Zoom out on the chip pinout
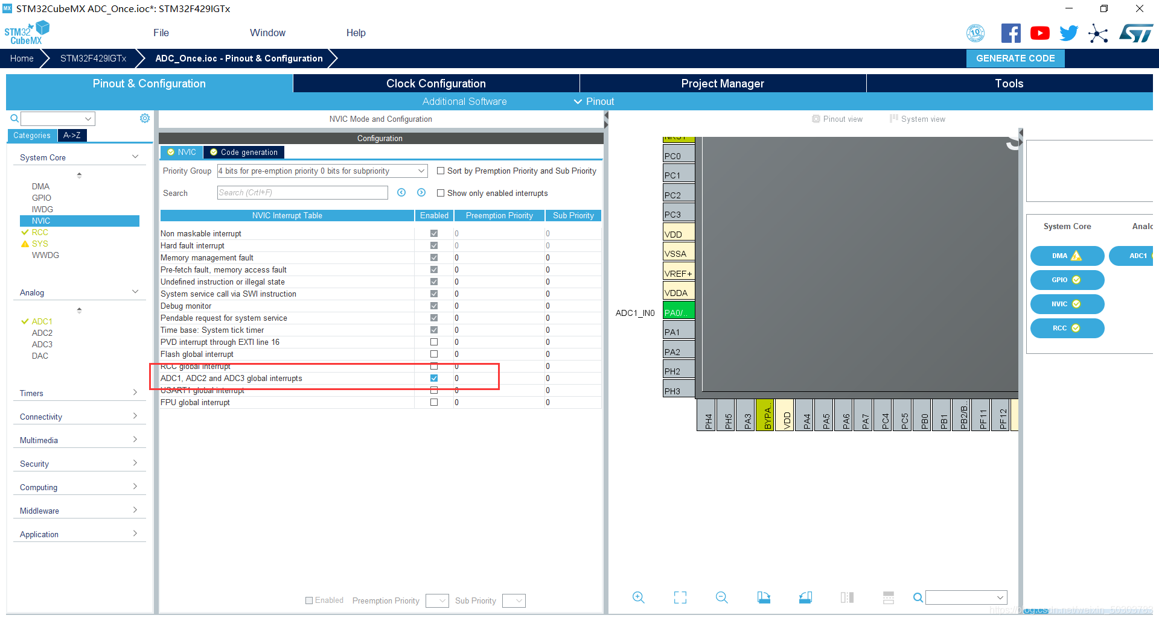The width and height of the screenshot is (1159, 621). (x=721, y=597)
